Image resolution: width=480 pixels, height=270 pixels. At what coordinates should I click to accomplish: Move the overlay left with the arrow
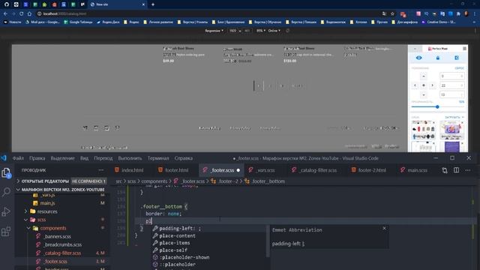[415, 85]
